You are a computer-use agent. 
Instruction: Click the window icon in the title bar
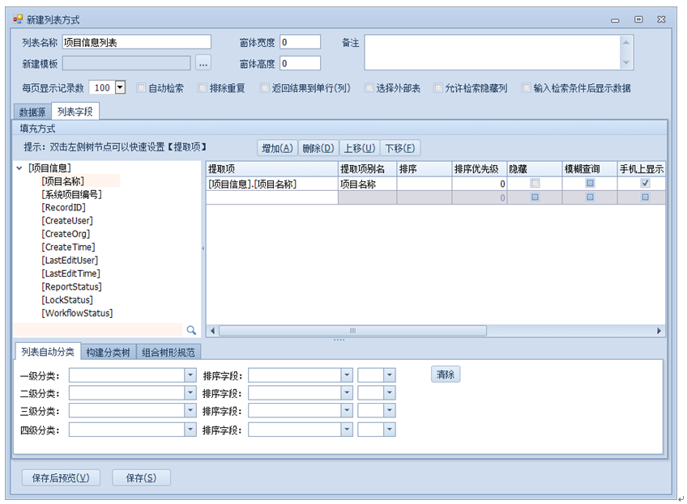tap(18, 19)
